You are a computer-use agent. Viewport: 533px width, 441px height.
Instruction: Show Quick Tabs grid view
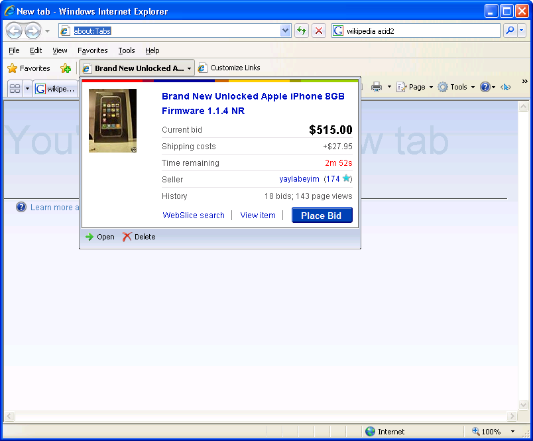pos(15,89)
